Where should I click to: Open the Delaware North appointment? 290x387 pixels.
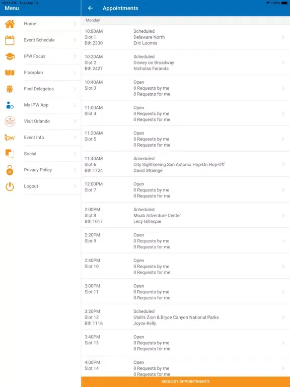click(185, 37)
